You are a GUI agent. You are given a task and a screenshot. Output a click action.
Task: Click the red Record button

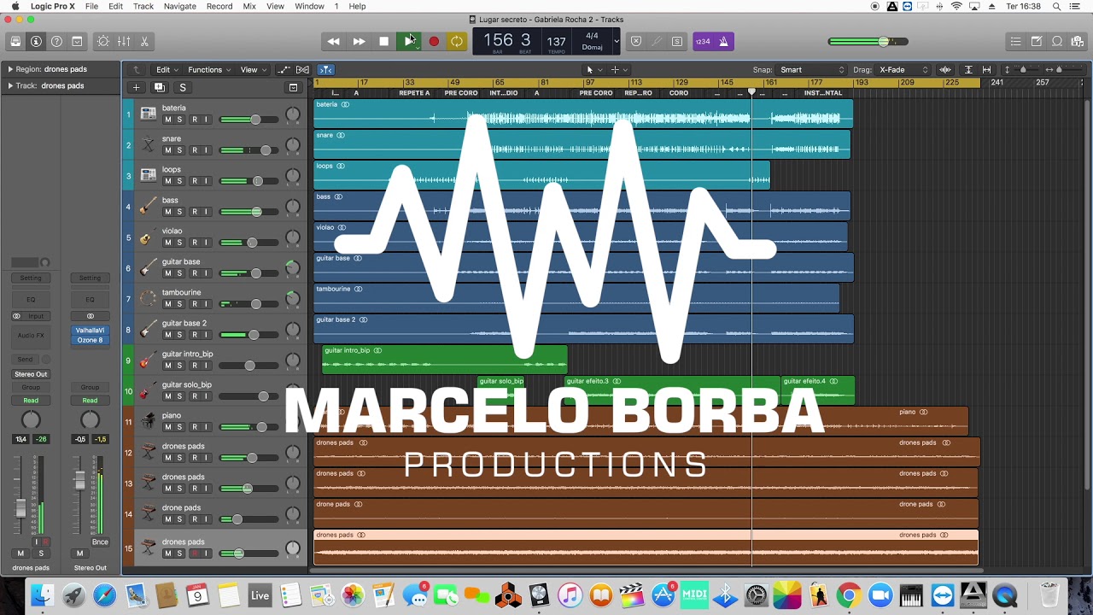(x=434, y=41)
